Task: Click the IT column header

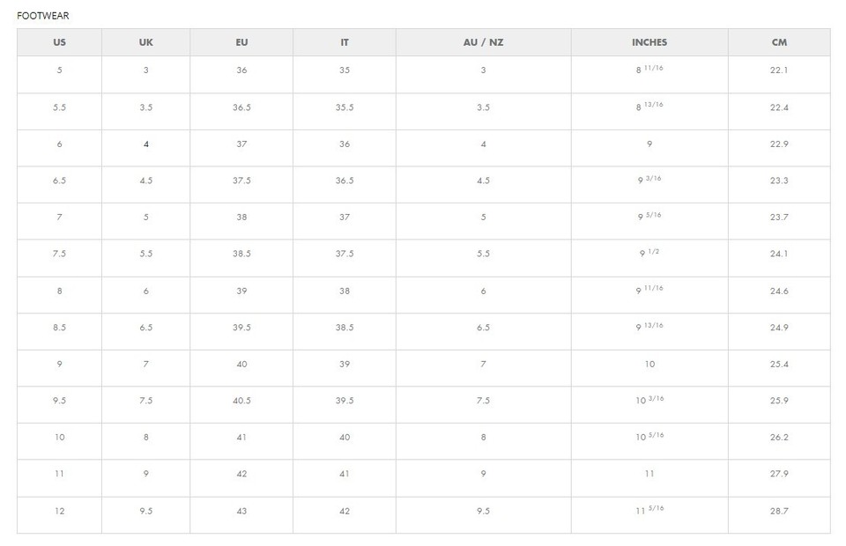Action: [x=345, y=42]
